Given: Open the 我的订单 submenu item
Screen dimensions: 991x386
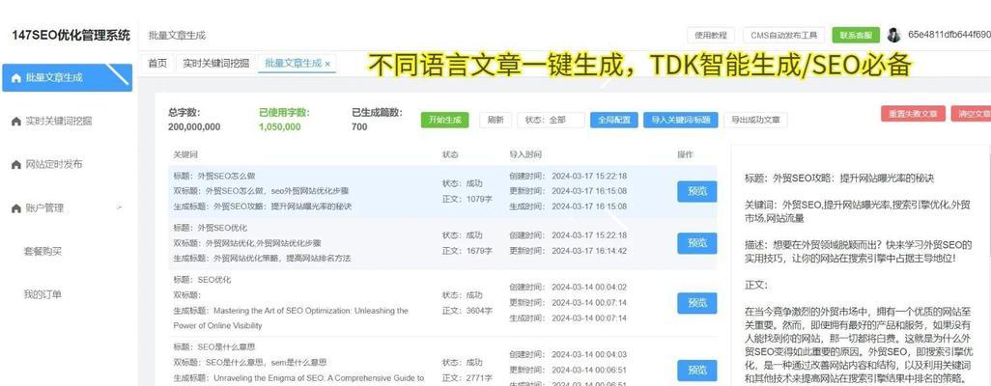Looking at the screenshot, I should tap(42, 293).
